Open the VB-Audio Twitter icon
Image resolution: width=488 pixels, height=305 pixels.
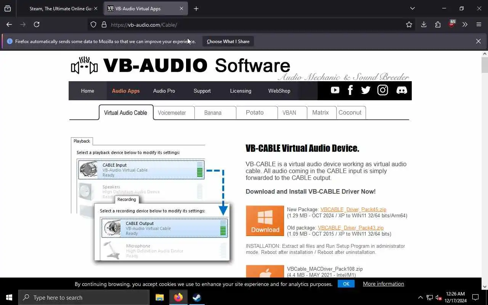(x=366, y=90)
